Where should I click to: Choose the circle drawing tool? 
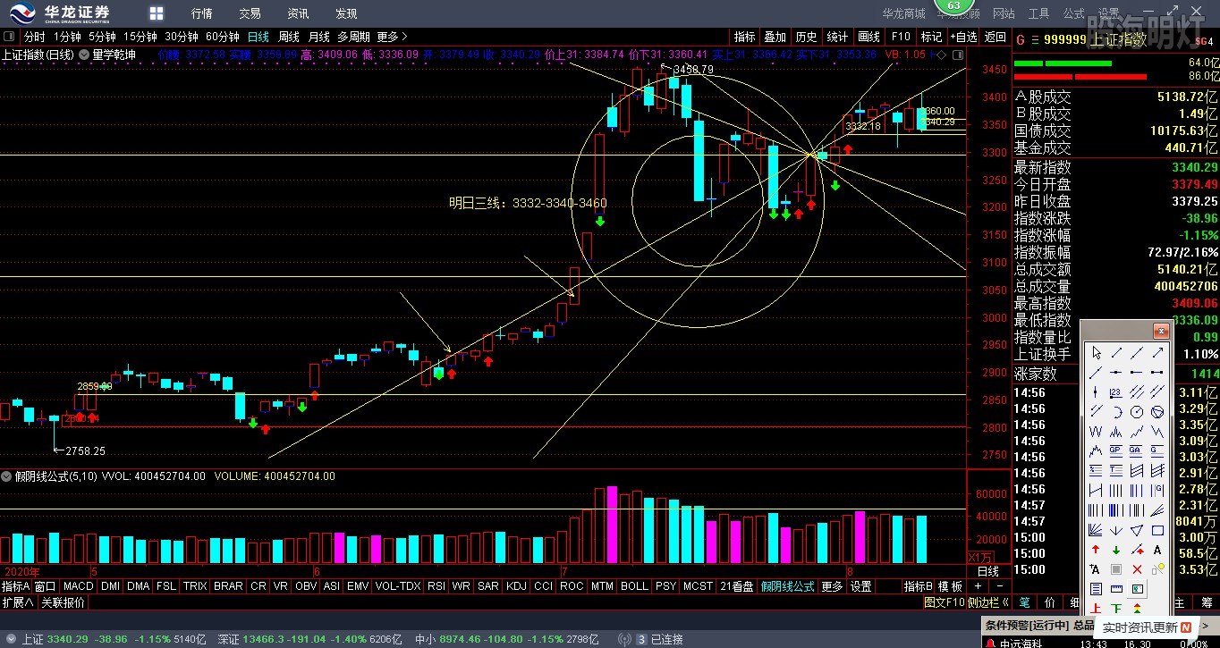click(1137, 411)
